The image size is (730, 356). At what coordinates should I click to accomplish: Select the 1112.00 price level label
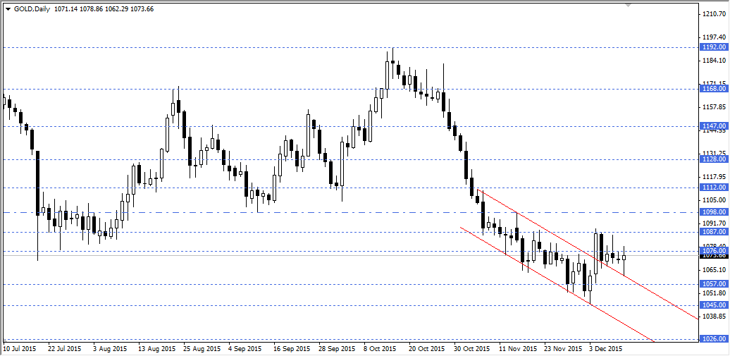[x=714, y=187]
